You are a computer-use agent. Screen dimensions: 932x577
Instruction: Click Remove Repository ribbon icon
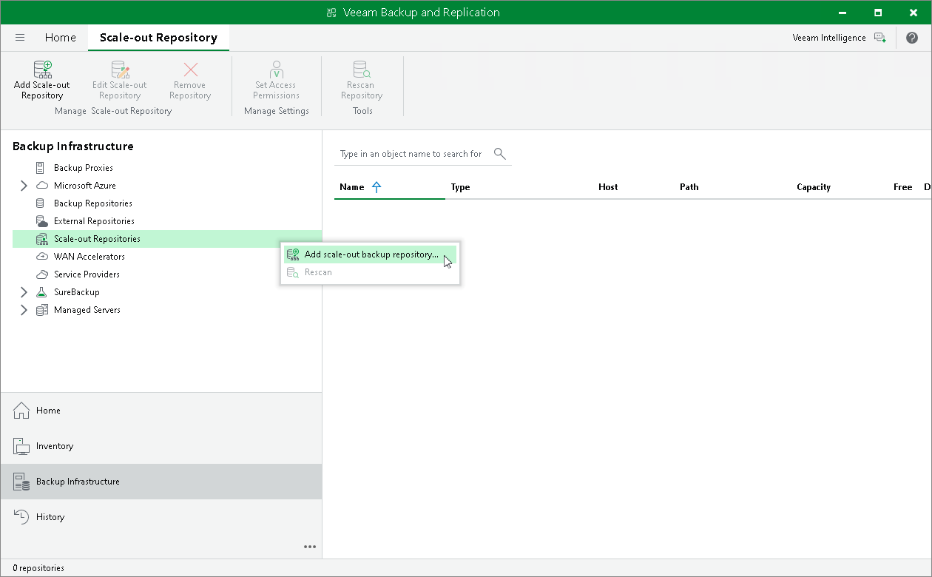[x=191, y=70]
